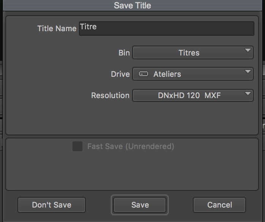
Task: Open the Bin dropdown showing Titres
Action: tap(193, 52)
